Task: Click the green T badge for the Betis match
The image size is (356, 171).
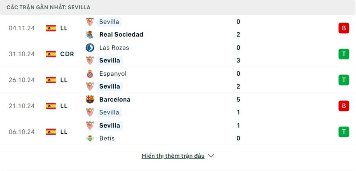Action: pyautogui.click(x=344, y=132)
